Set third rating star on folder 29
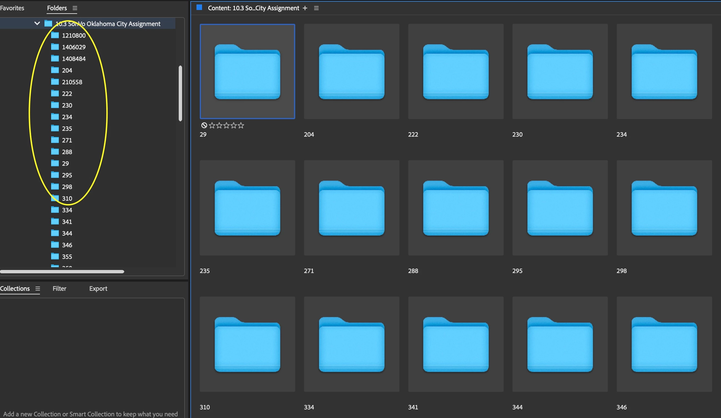 click(226, 126)
